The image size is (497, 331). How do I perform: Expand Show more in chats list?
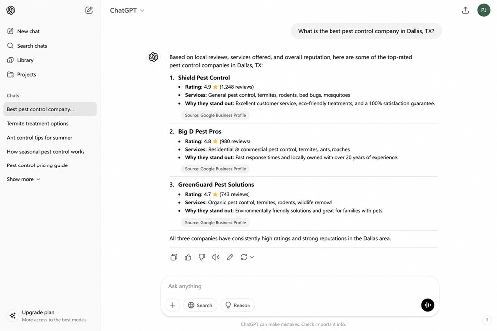coord(24,179)
